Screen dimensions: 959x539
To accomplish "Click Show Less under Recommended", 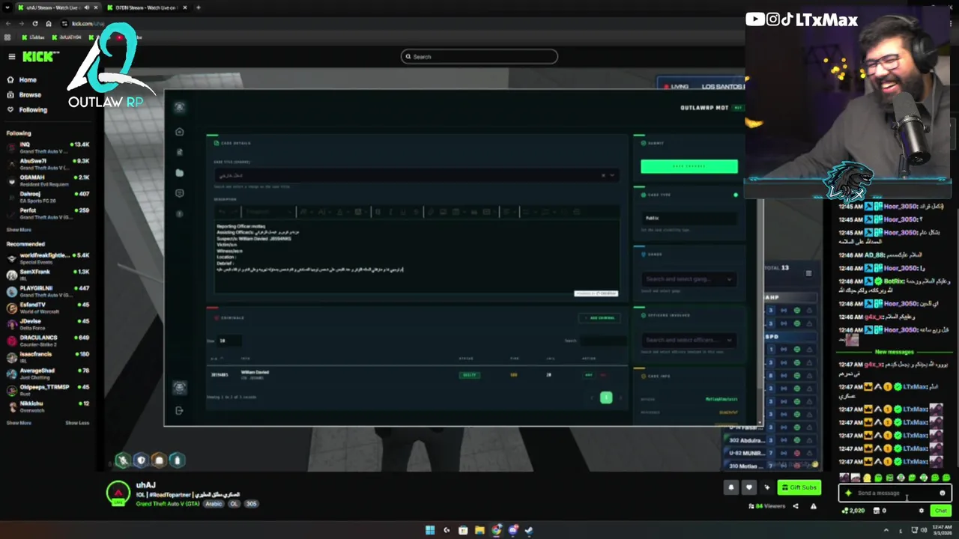I will pyautogui.click(x=77, y=423).
